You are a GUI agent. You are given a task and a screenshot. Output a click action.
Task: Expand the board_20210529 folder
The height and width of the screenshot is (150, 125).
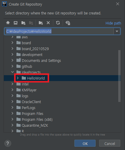tap(12, 49)
